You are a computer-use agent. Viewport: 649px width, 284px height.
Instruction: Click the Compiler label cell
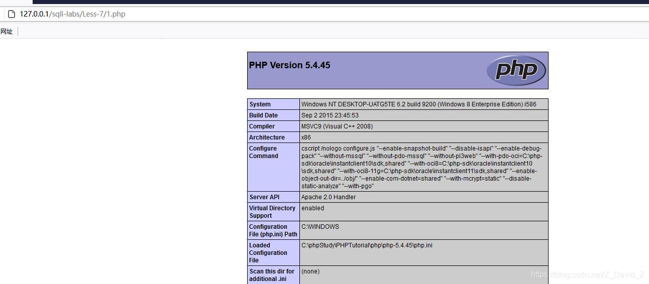[x=274, y=126]
